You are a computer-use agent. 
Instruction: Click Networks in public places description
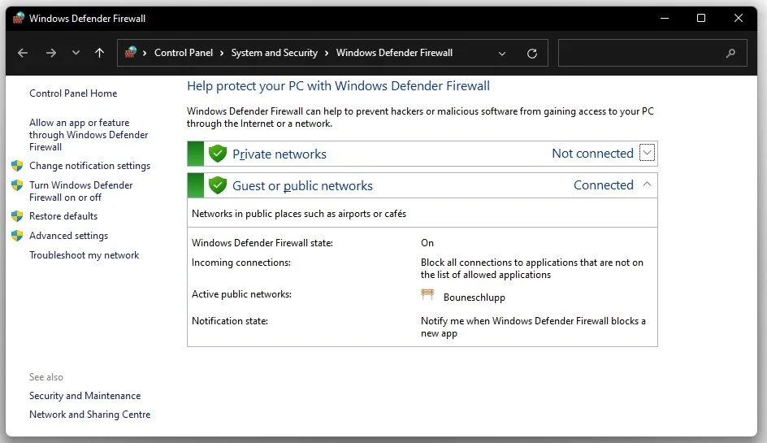299,214
